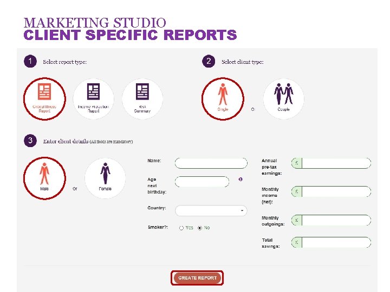The image size is (390, 292).
Task: Click the 'Country:' label
Action: click(157, 208)
